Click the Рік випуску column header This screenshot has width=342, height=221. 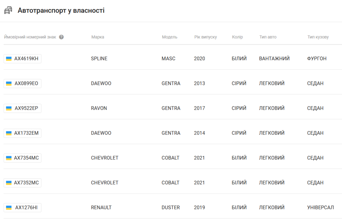(205, 37)
